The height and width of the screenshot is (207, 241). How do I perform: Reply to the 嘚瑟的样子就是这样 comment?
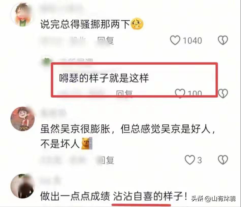click(124, 93)
